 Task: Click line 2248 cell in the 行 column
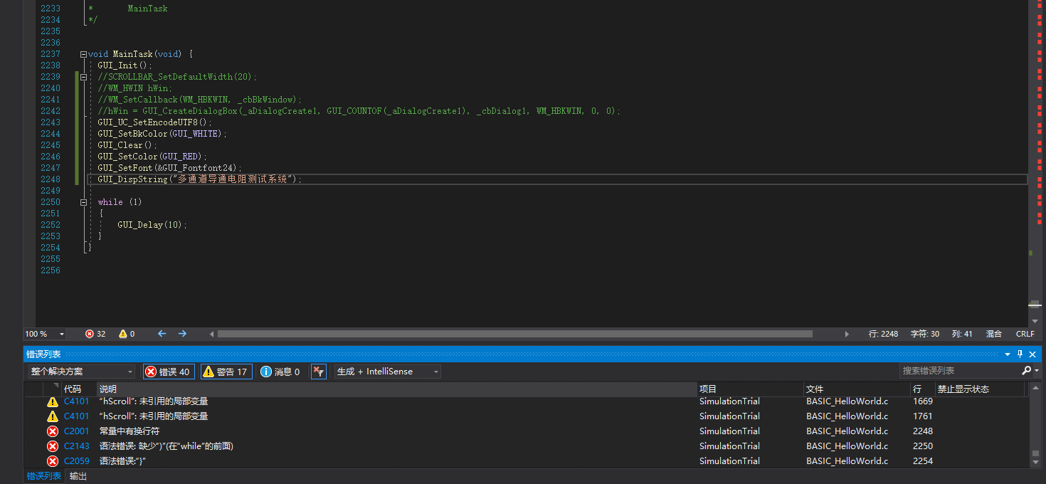coord(923,431)
